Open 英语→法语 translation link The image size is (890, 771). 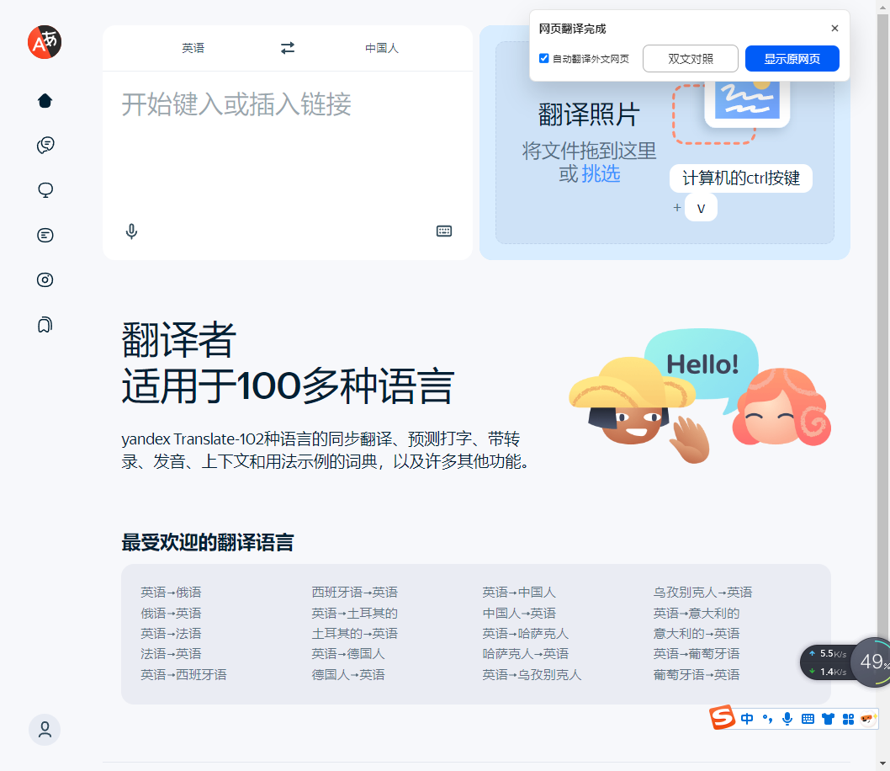[171, 634]
